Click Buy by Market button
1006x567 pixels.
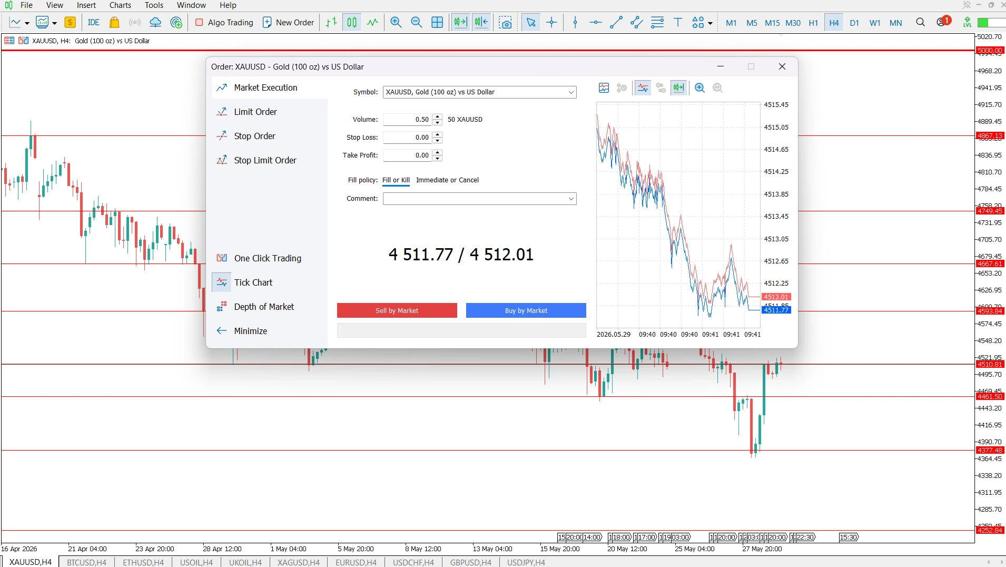[x=526, y=310]
